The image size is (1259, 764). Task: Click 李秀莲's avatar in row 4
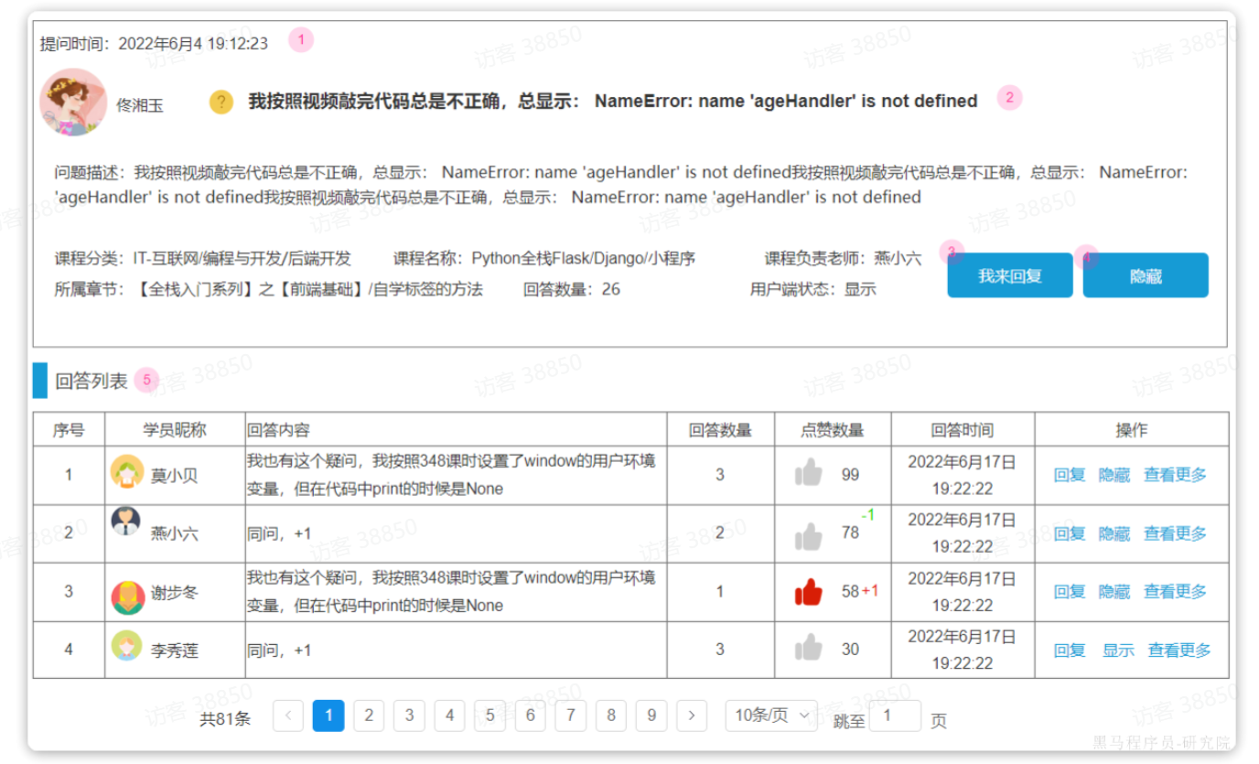coord(126,646)
